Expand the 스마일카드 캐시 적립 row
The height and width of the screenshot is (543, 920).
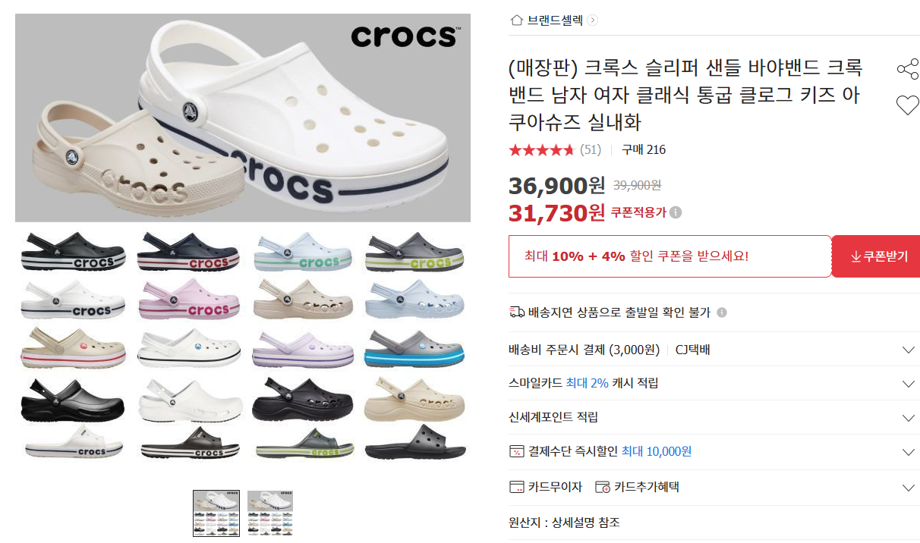[x=714, y=383]
